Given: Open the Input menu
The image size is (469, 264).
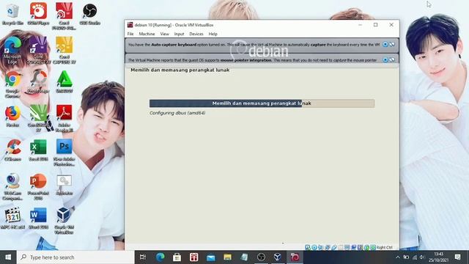Looking at the screenshot, I should pos(179,34).
